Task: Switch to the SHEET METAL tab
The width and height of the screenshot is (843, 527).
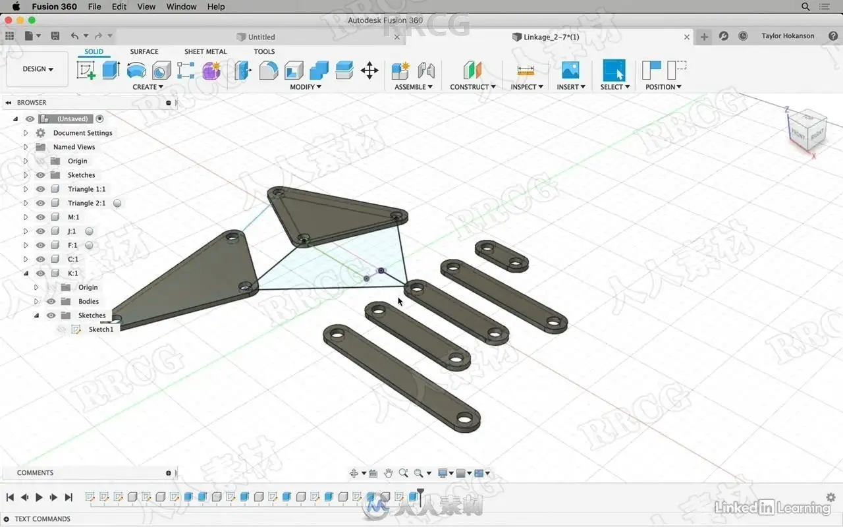Action: (x=205, y=51)
